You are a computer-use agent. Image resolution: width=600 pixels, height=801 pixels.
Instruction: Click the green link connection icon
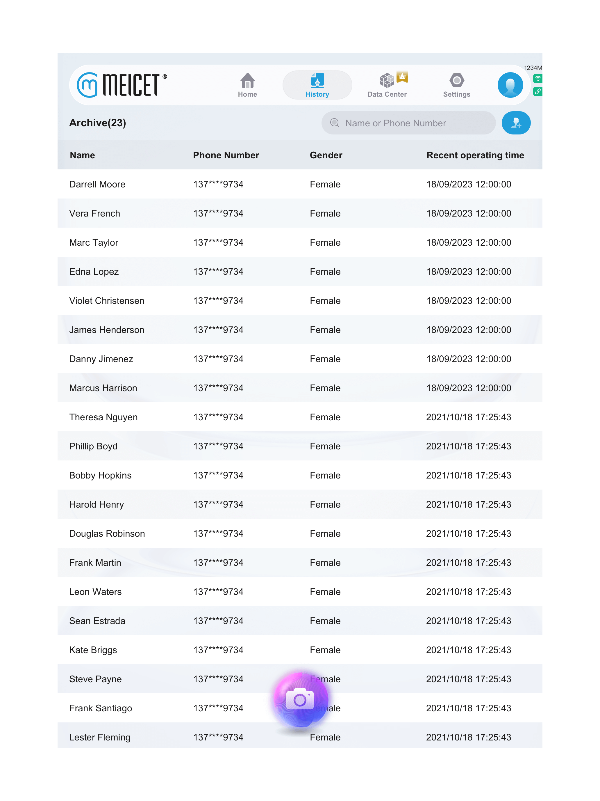click(x=537, y=91)
